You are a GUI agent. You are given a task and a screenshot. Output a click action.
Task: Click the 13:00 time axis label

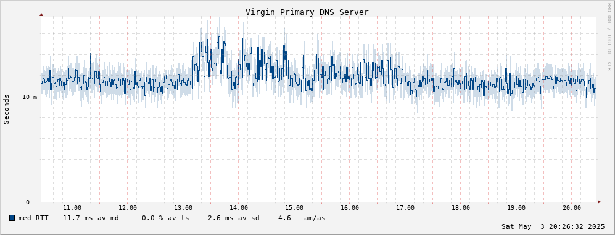coord(183,208)
